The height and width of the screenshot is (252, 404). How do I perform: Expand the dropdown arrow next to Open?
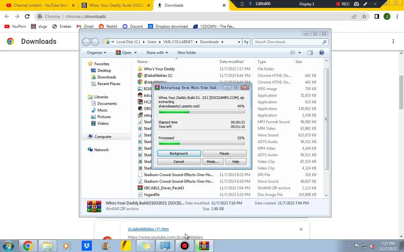[x=135, y=53]
